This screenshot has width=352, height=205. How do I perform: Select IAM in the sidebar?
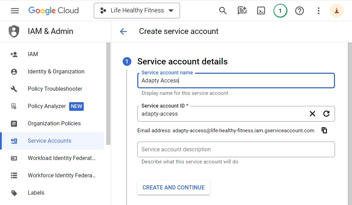(33, 54)
